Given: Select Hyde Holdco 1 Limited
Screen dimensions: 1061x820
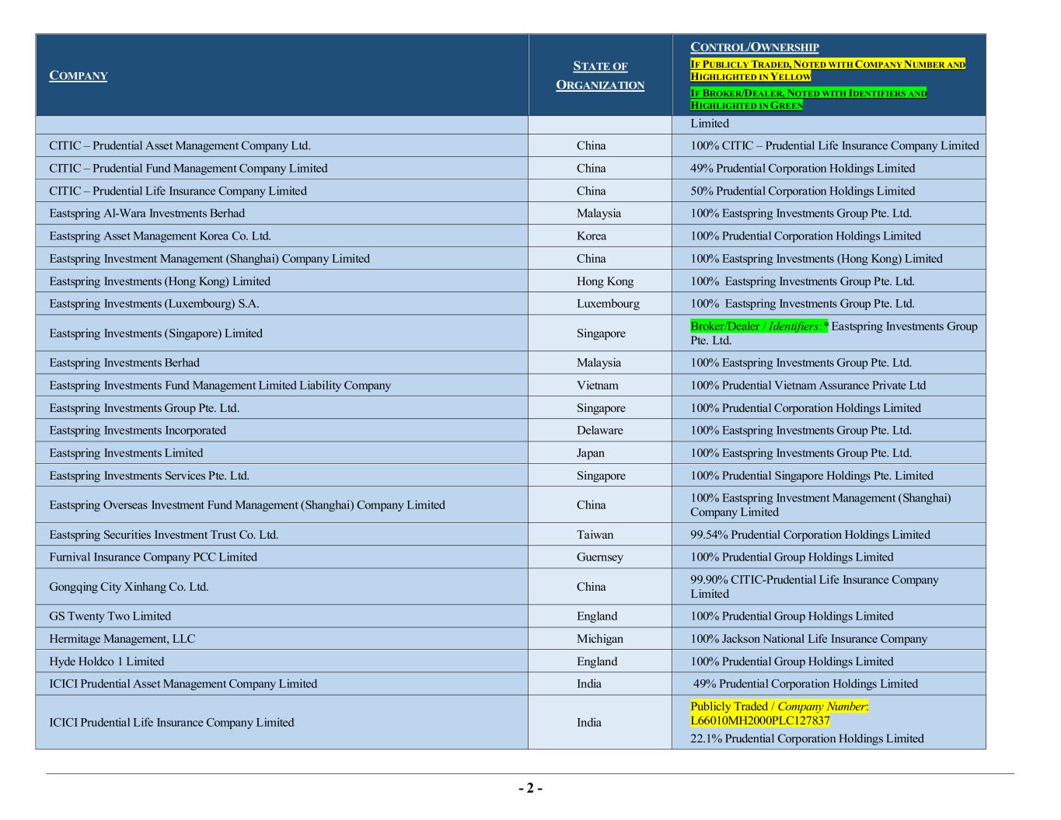Looking at the screenshot, I should point(106,661).
